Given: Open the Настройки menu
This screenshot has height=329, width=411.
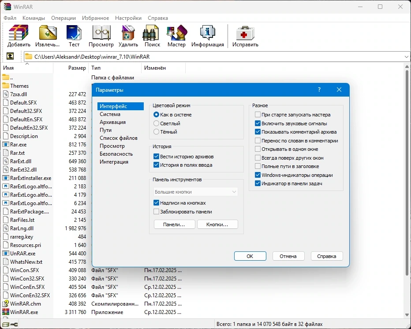Looking at the screenshot, I should pos(128,18).
